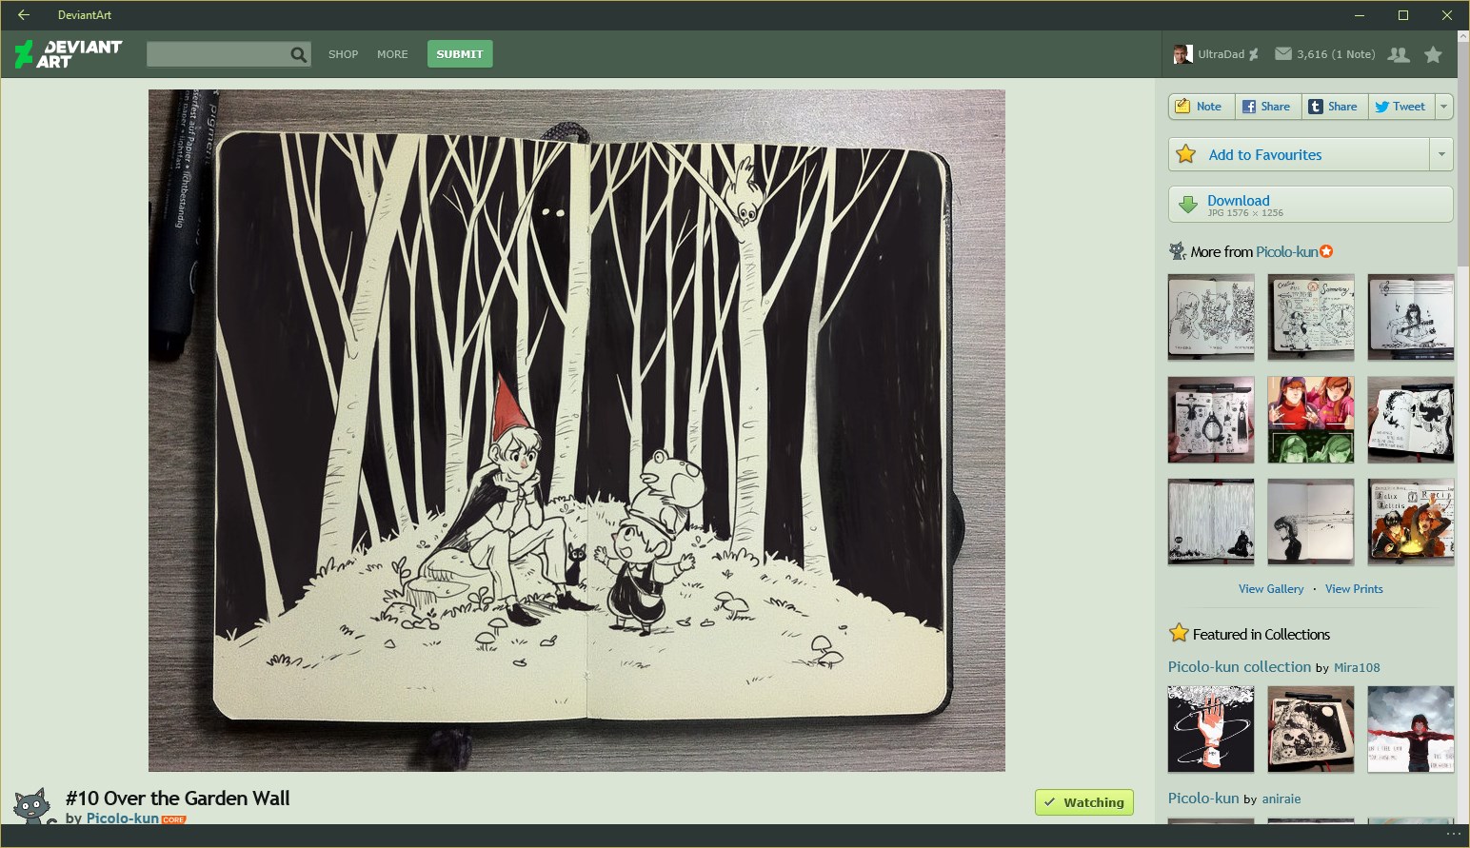The width and height of the screenshot is (1470, 848).
Task: Open Picolo-kun collection link
Action: click(x=1240, y=666)
